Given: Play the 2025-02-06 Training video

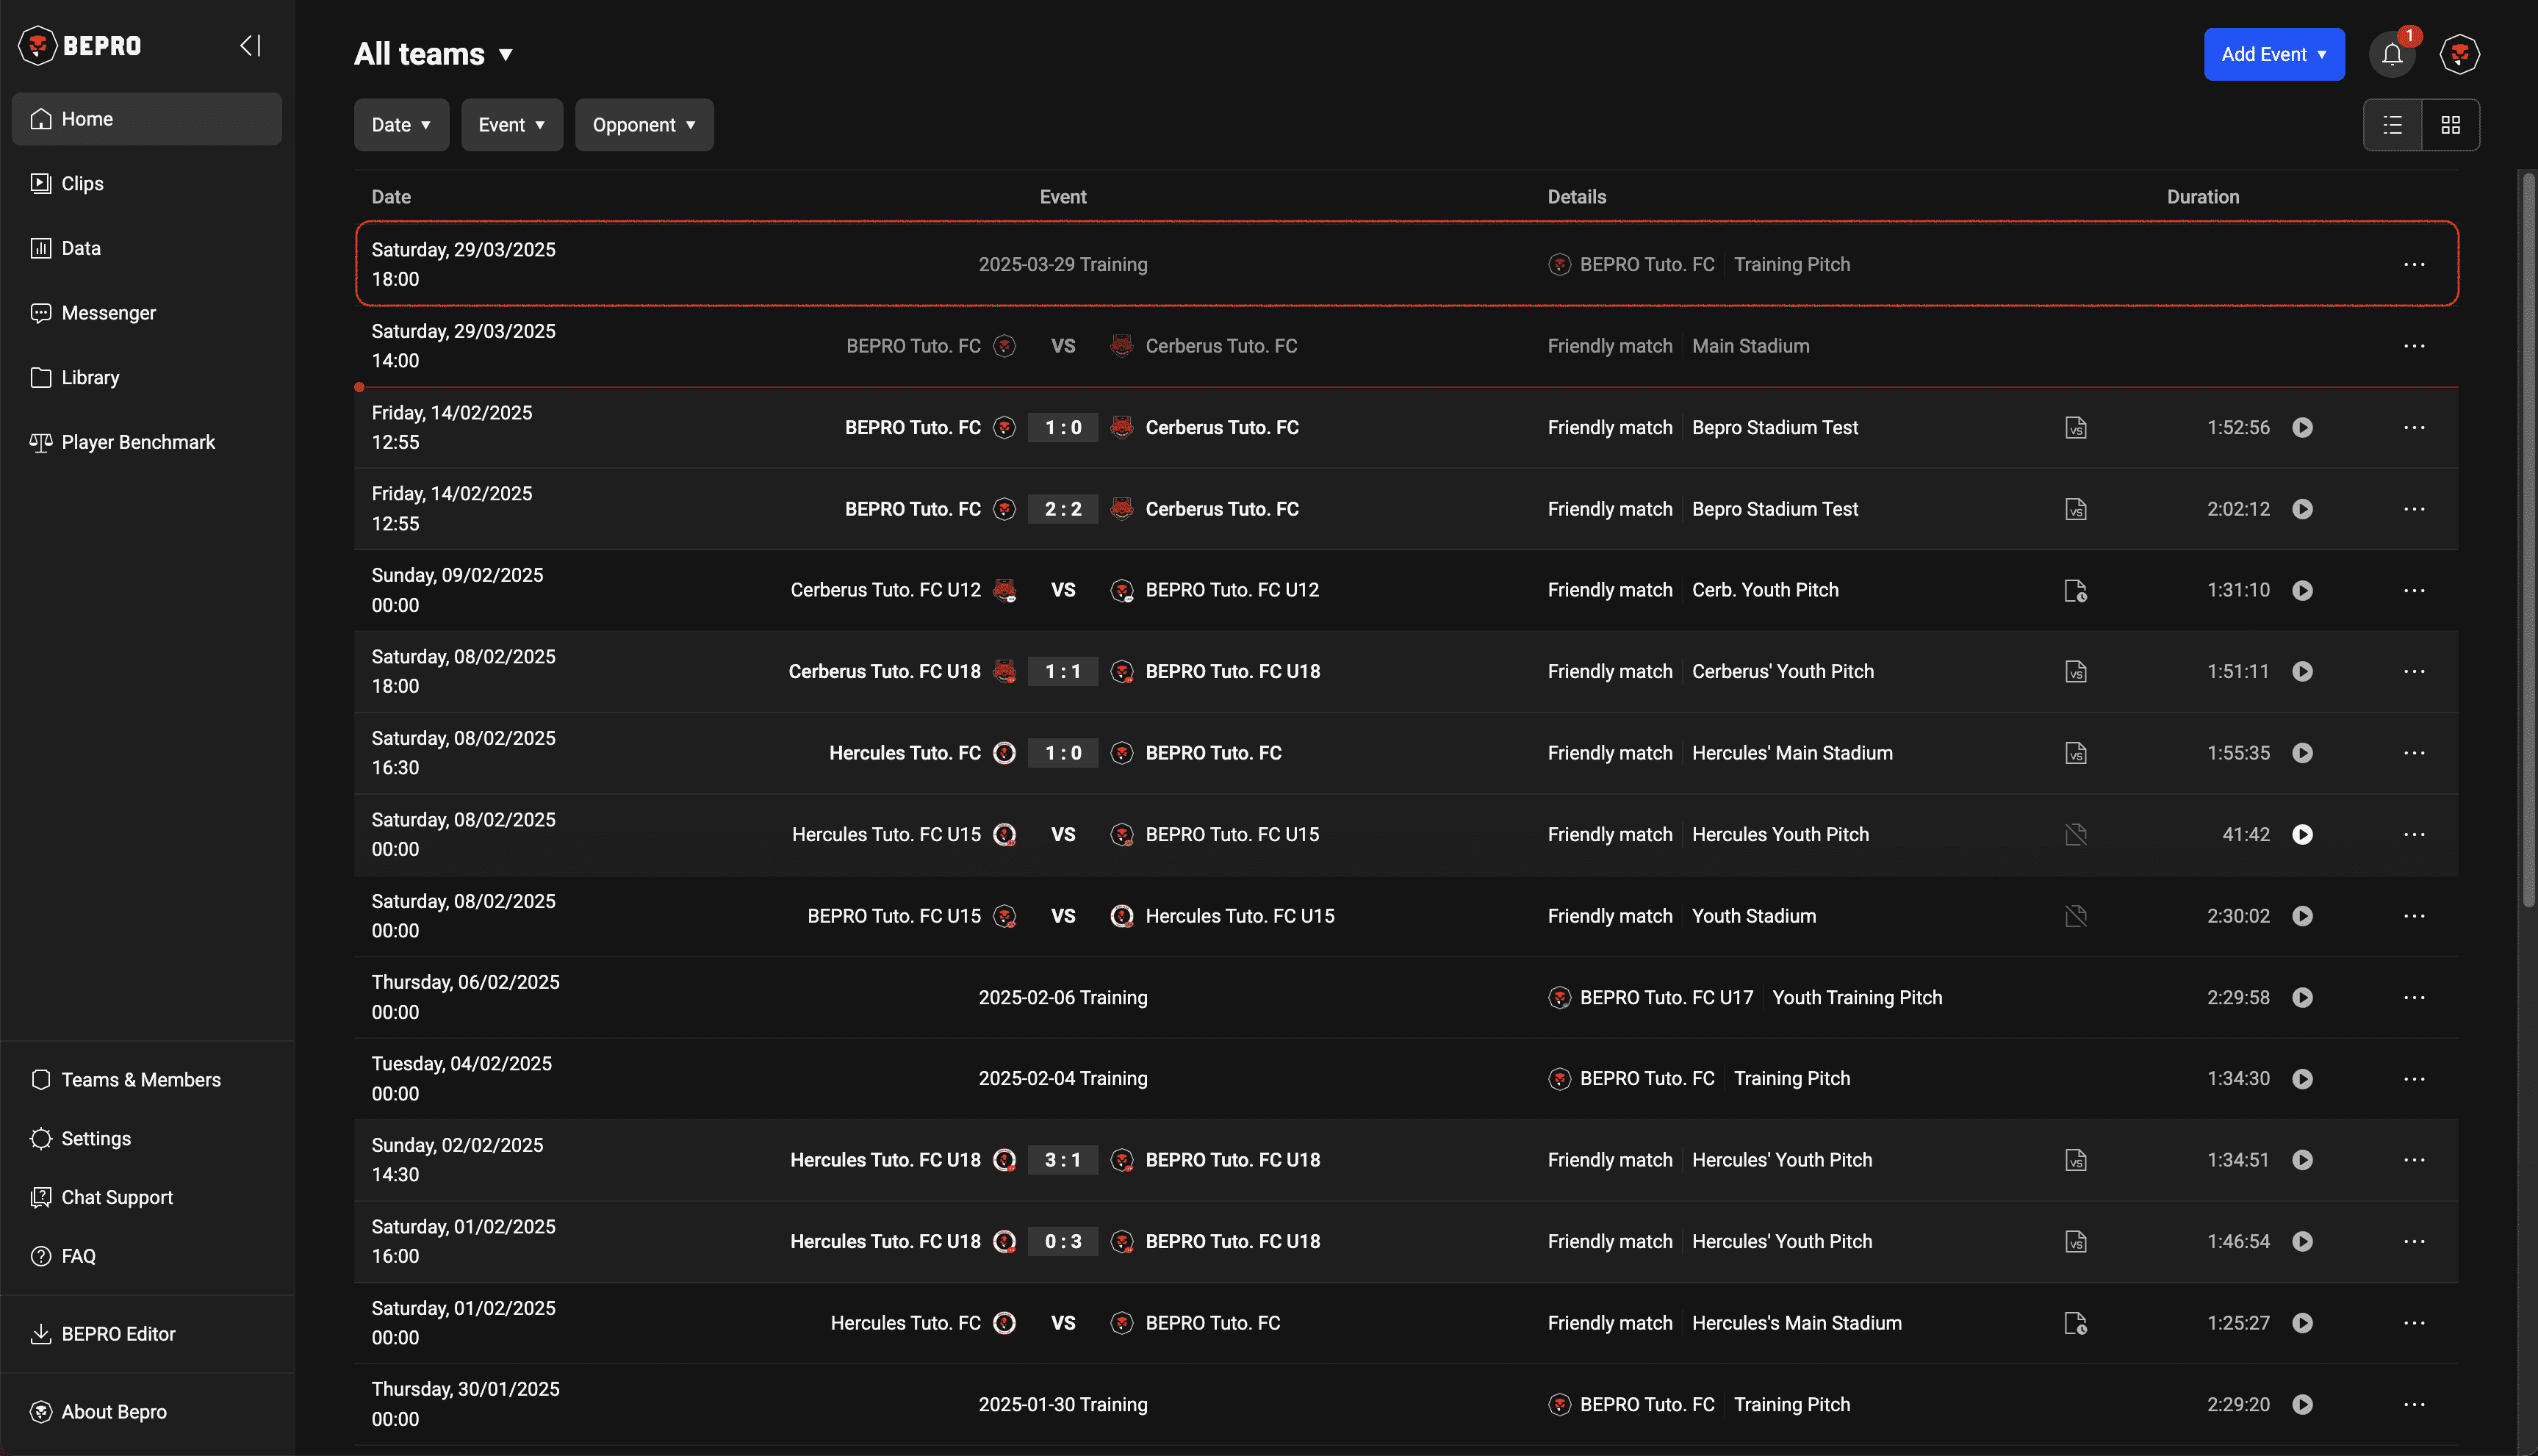Looking at the screenshot, I should pyautogui.click(x=2302, y=997).
